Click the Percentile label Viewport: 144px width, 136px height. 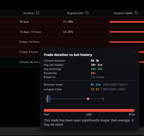pyautogui.click(x=50, y=73)
